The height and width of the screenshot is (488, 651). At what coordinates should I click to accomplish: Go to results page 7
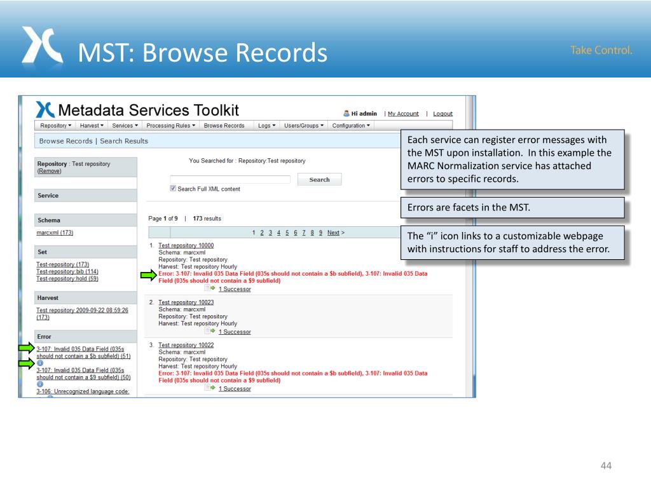point(304,233)
